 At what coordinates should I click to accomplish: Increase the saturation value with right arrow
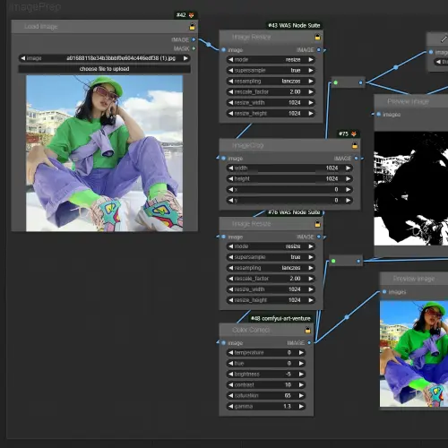tap(301, 396)
